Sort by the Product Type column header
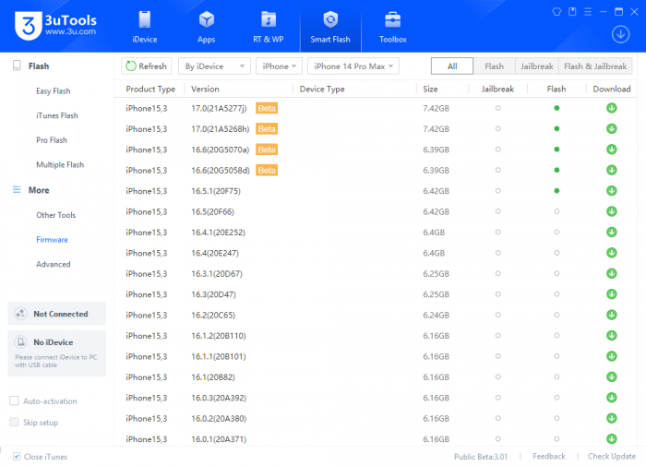The image size is (646, 466). 150,89
